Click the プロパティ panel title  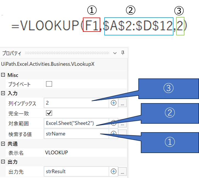pos(12,53)
